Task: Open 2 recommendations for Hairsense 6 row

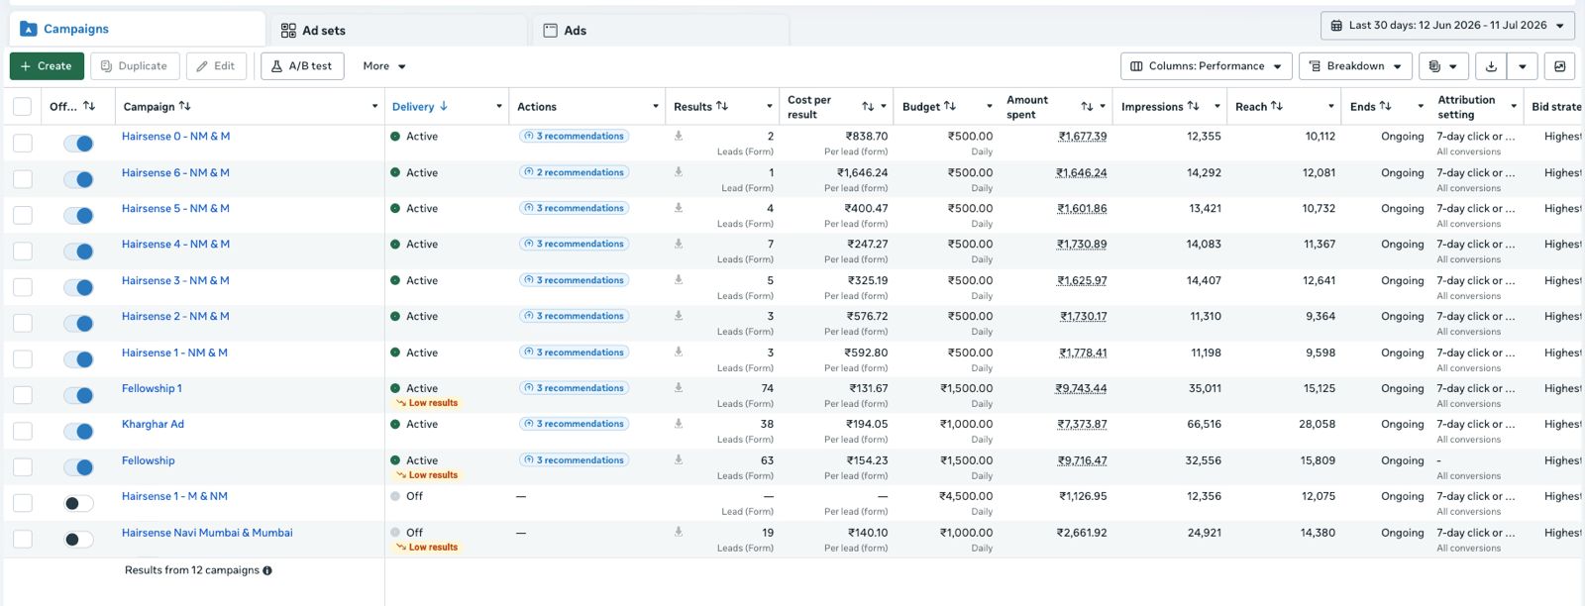Action: click(574, 172)
